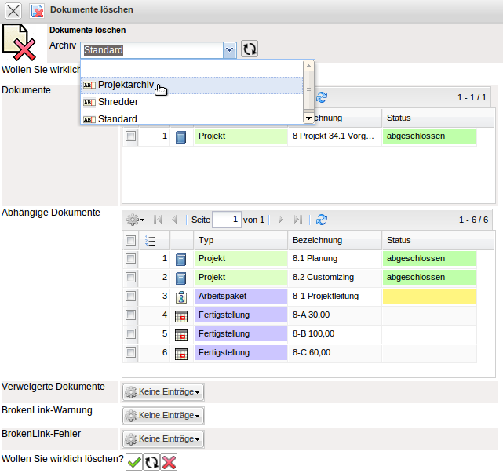
Task: Click the reload icon in dependent documents pager
Action: point(322,220)
